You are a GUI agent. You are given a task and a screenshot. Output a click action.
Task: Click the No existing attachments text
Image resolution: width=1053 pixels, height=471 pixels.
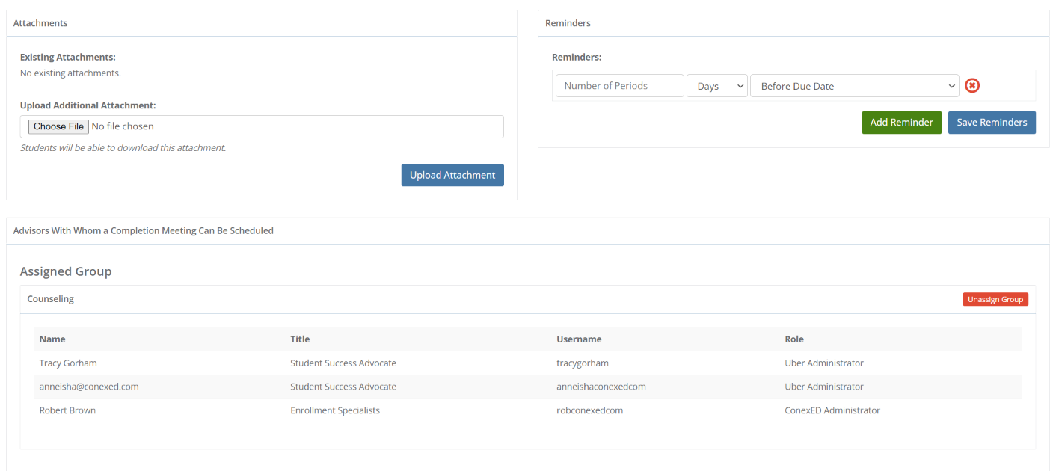tap(70, 73)
